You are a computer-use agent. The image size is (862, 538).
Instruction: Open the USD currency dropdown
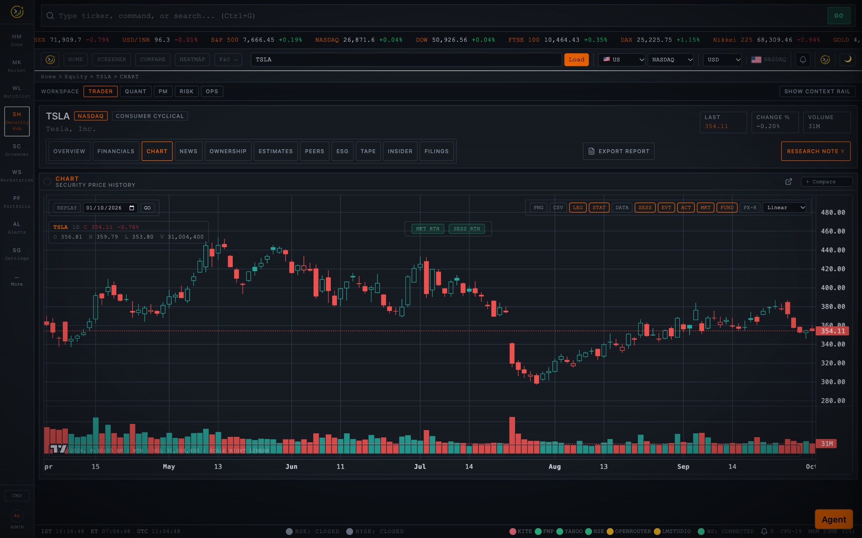tap(722, 60)
